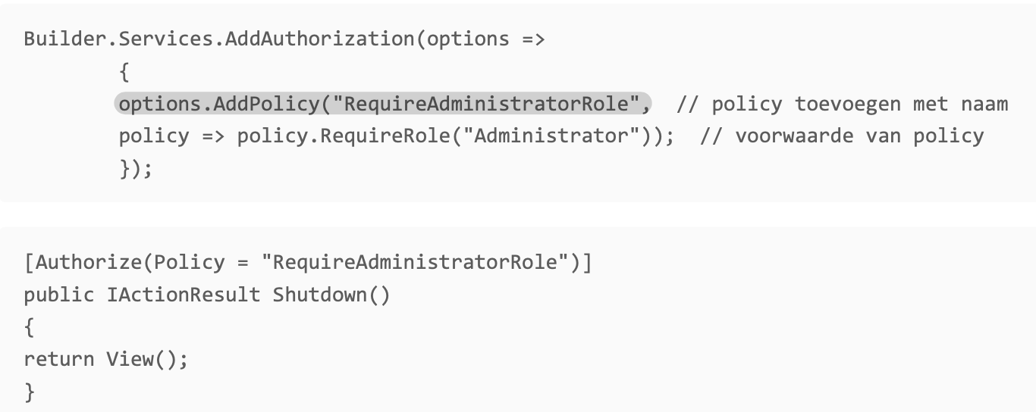Click the policy toevoegen met naam comment

(x=842, y=103)
